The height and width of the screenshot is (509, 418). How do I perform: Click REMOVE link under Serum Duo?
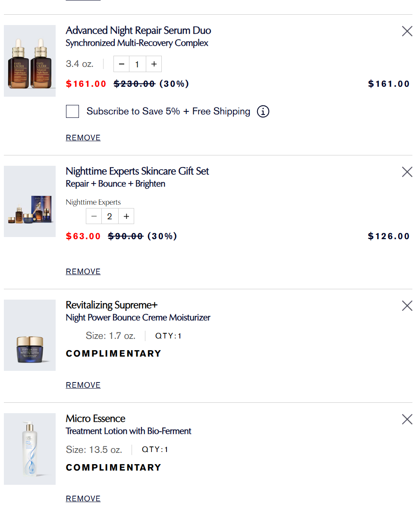(x=83, y=138)
